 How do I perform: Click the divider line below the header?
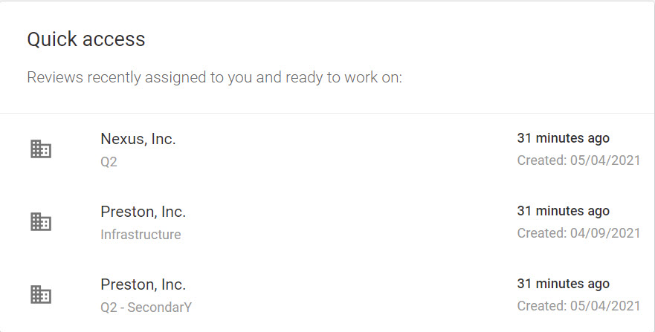click(x=327, y=113)
